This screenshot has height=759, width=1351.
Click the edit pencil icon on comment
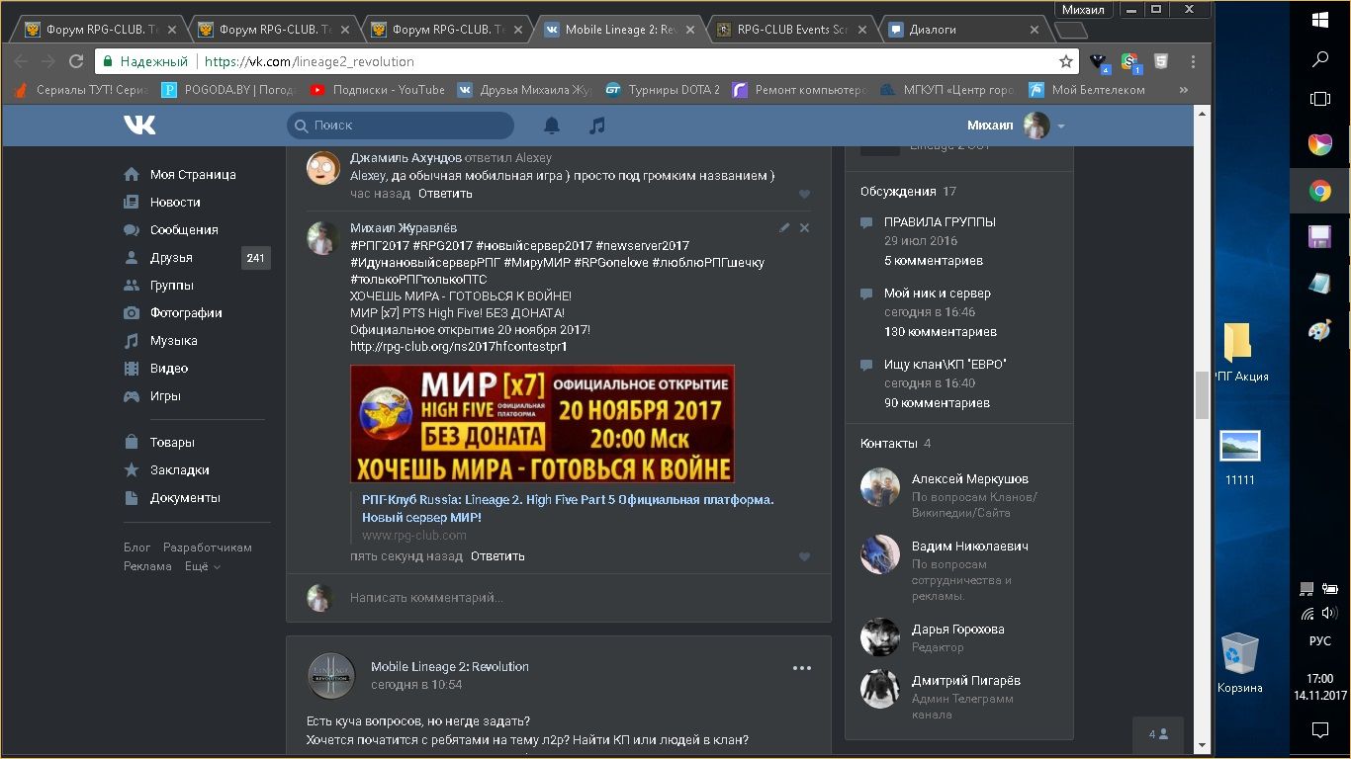click(784, 228)
